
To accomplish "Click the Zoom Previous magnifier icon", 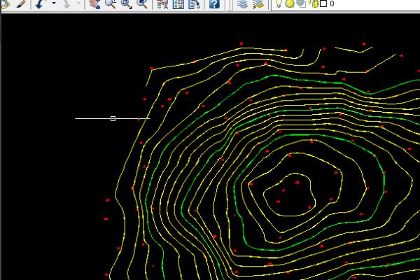I will 142,4.
